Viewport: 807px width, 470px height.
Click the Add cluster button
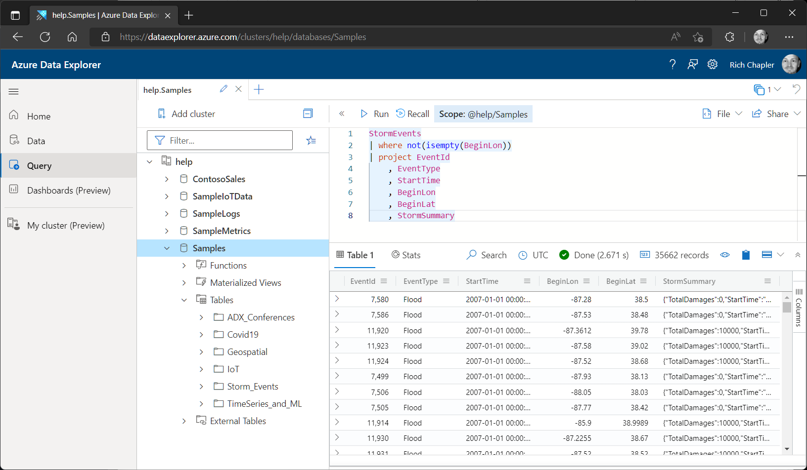coord(186,114)
